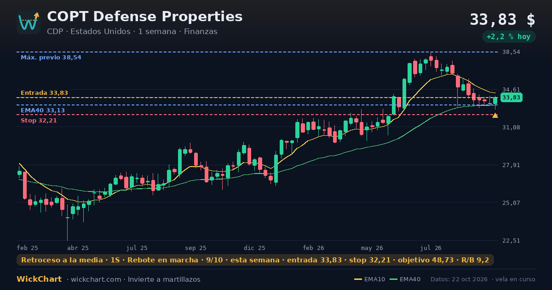Click the 25,07 price axis value
This screenshot has height=290, width=552.
coord(511,203)
